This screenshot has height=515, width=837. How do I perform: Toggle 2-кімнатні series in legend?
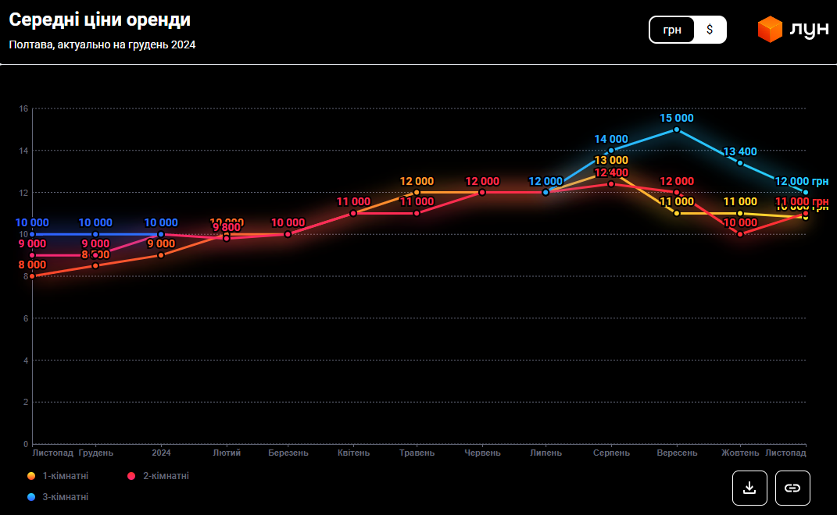click(166, 476)
